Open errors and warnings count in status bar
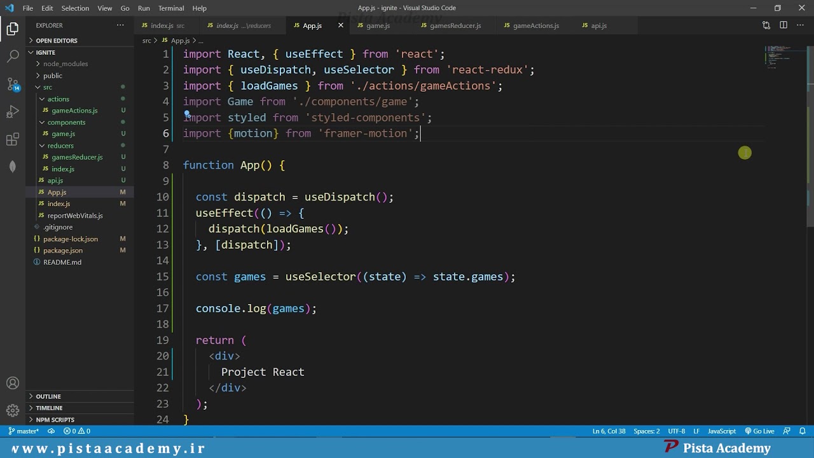Viewport: 814px width, 458px height. 77,431
